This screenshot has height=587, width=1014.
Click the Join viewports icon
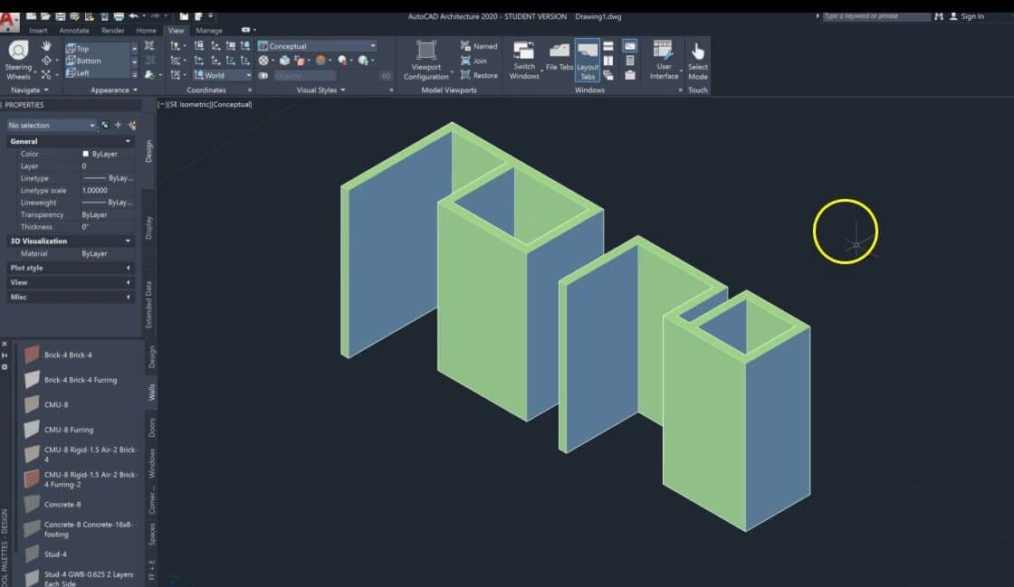[472, 61]
